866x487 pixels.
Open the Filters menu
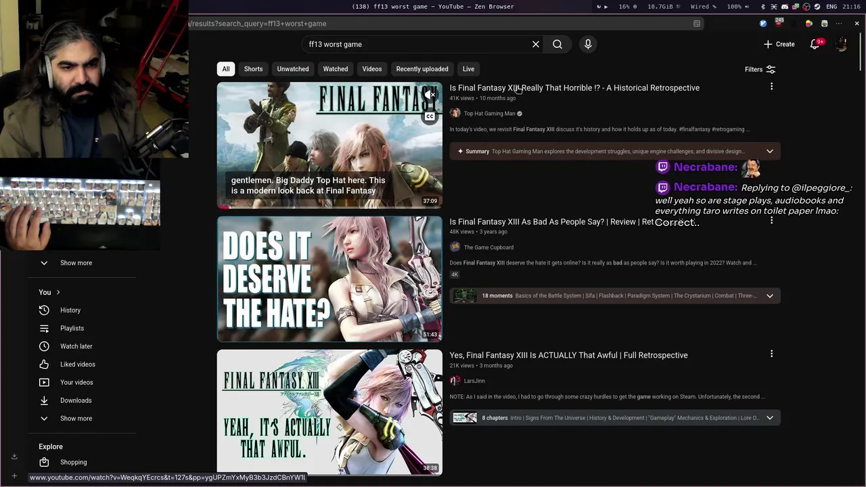[760, 69]
